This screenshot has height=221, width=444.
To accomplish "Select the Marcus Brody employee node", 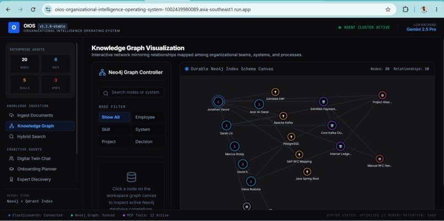I will point(235,146).
